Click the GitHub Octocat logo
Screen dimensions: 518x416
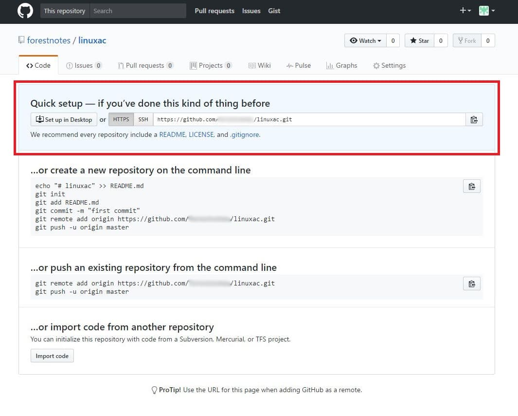coord(25,11)
